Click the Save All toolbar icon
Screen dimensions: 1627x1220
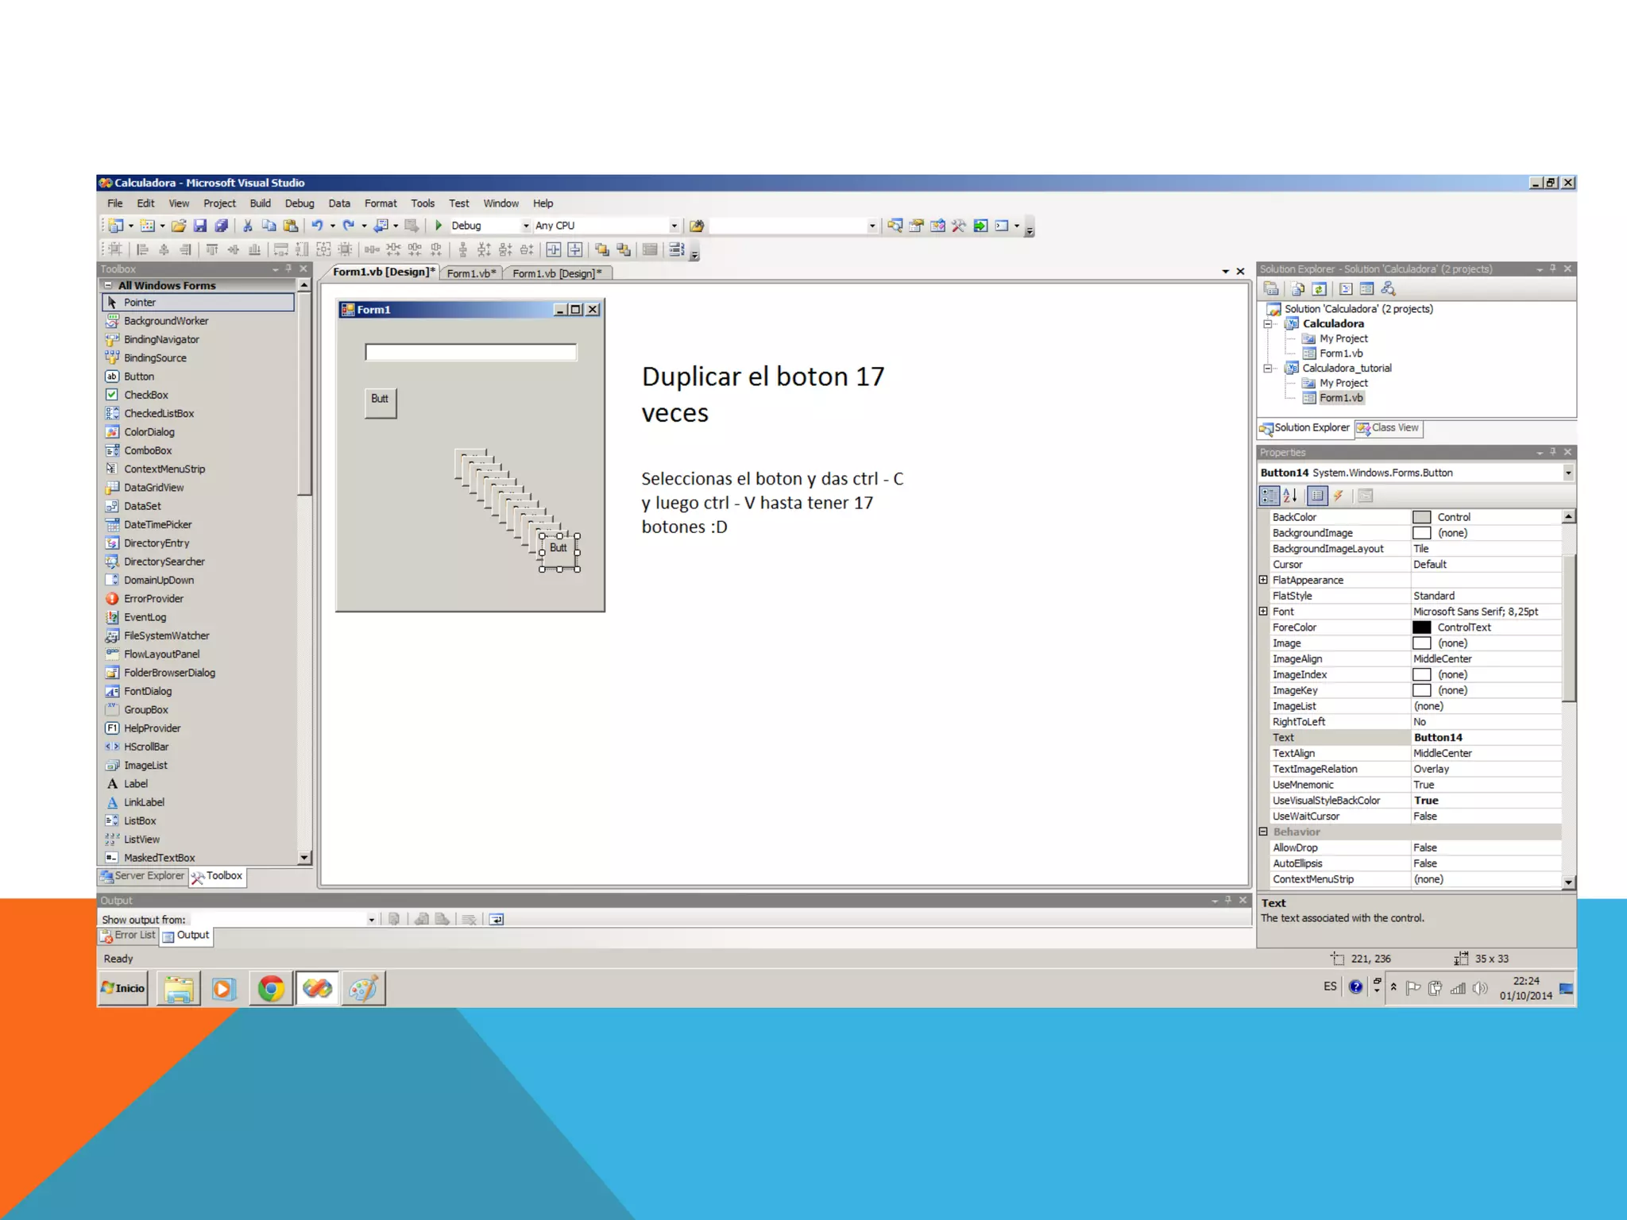pyautogui.click(x=221, y=226)
